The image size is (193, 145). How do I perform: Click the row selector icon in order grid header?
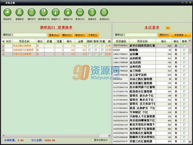[x=3, y=41]
